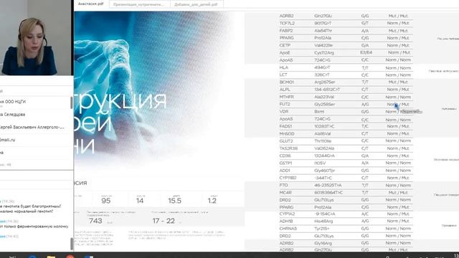
Task: Click the TAS2R38 gene cell
Action: click(288, 148)
